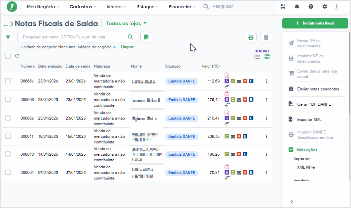Click the envelope icon for note 000665
Image resolution: width=351 pixels, height=208 pixels.
tap(239, 119)
